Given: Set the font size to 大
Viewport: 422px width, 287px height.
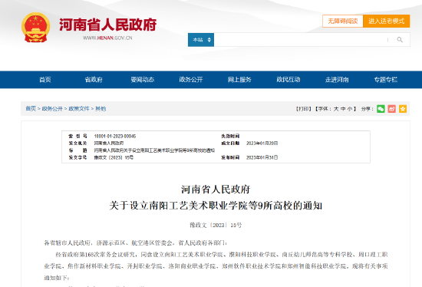Looking at the screenshot, I should click(x=336, y=109).
